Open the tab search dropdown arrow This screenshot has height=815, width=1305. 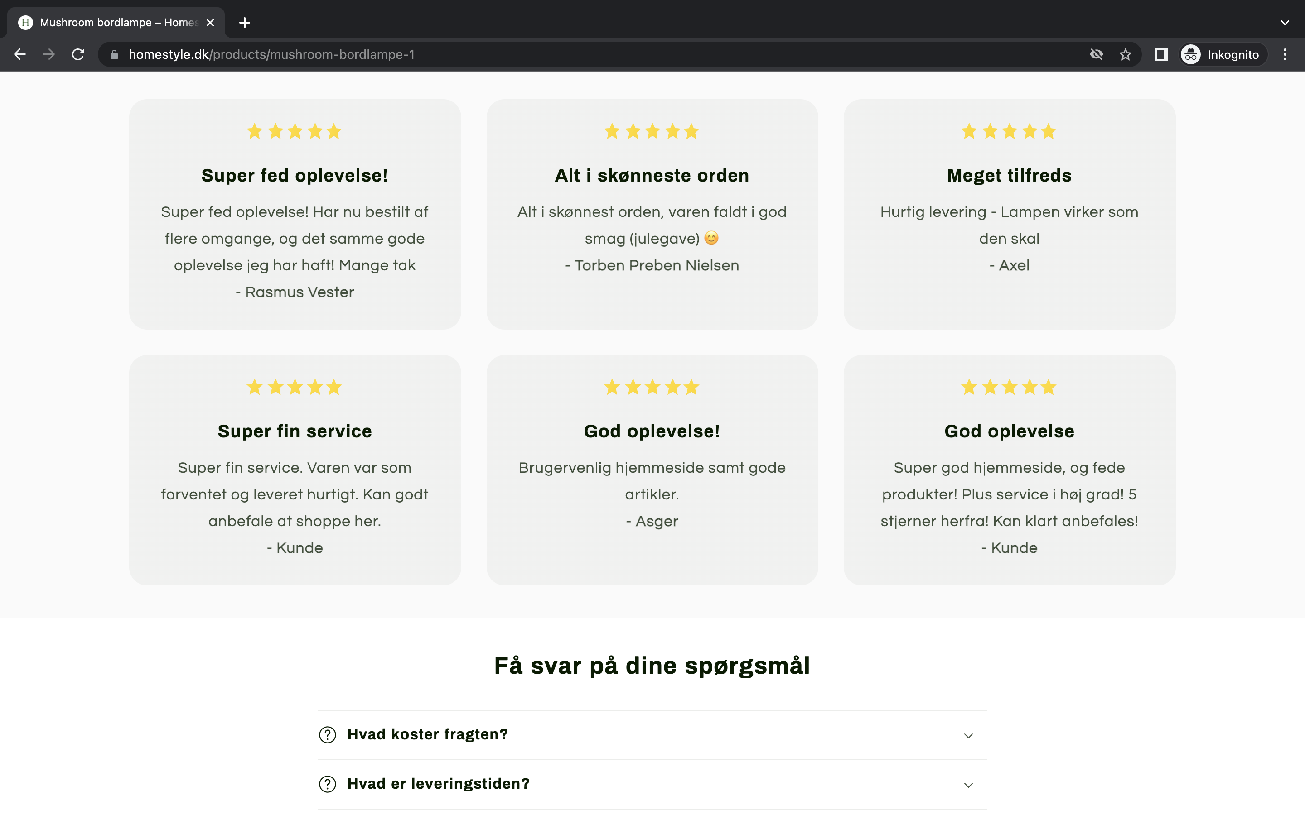tap(1285, 23)
